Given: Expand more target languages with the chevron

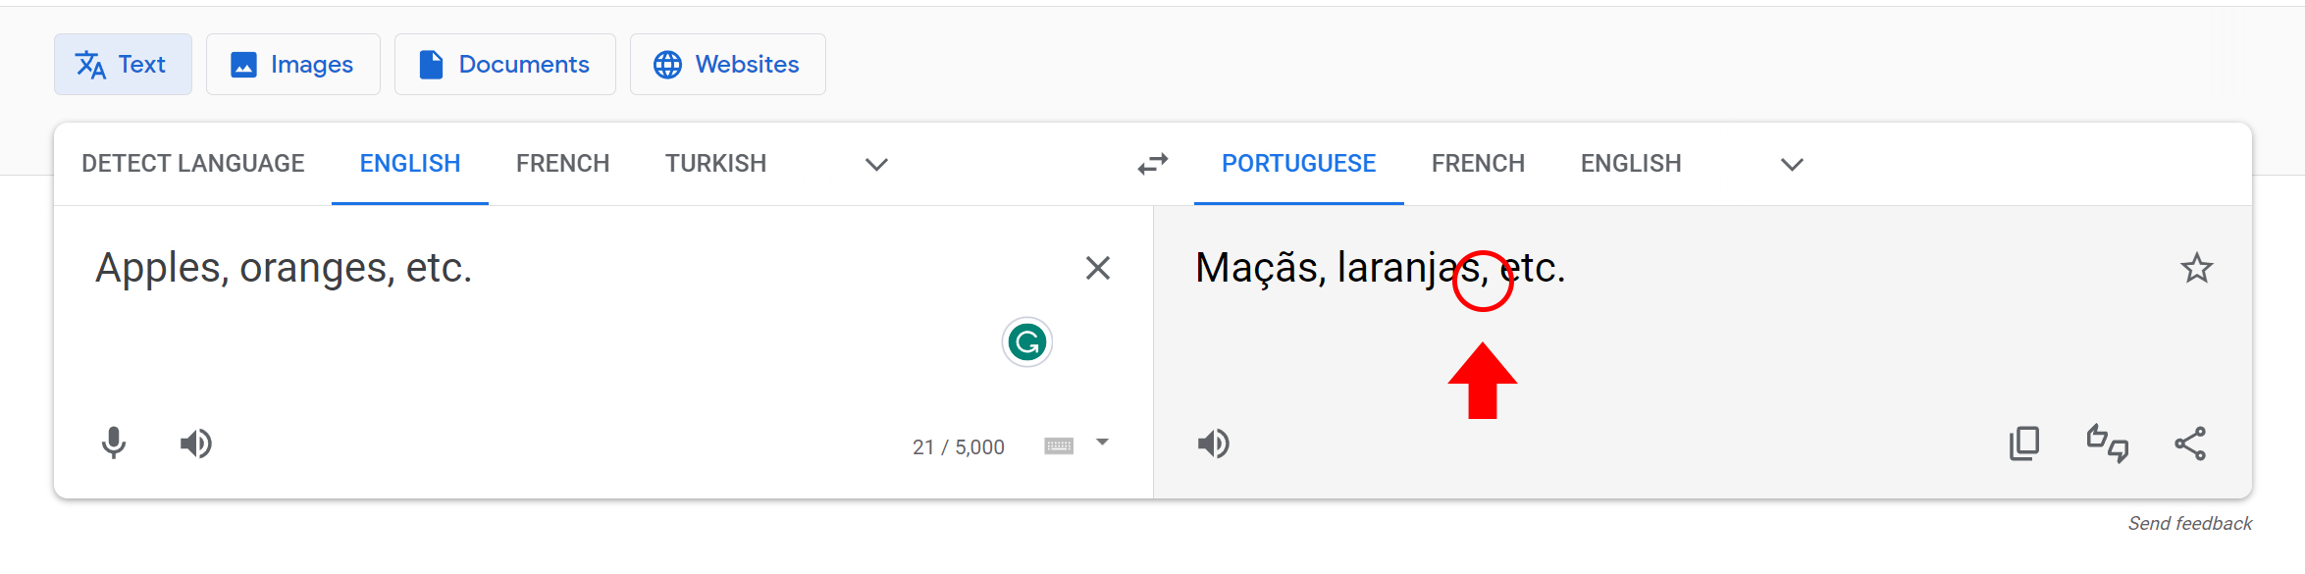Looking at the screenshot, I should click(1791, 165).
